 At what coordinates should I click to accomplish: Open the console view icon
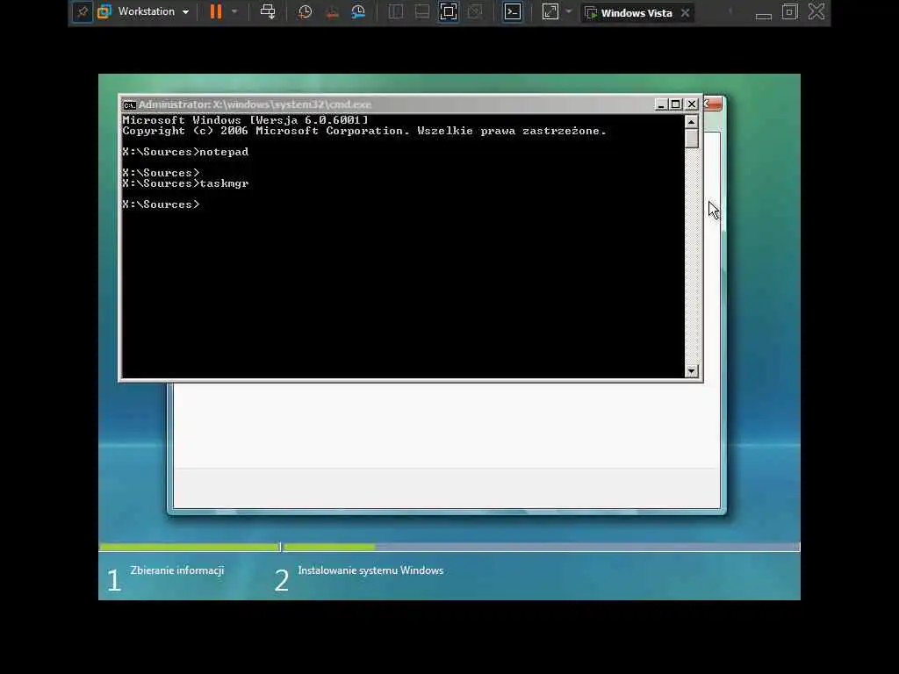pos(513,12)
